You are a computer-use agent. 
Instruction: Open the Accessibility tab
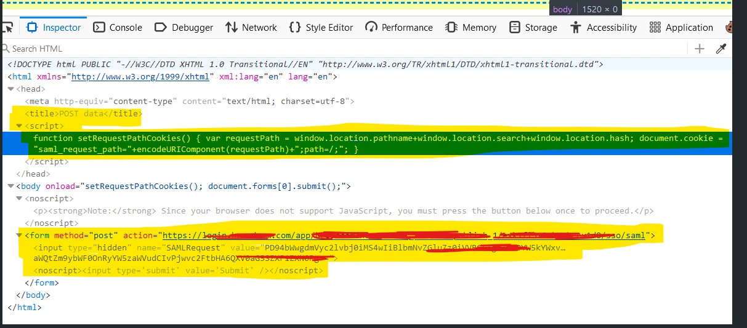point(604,28)
